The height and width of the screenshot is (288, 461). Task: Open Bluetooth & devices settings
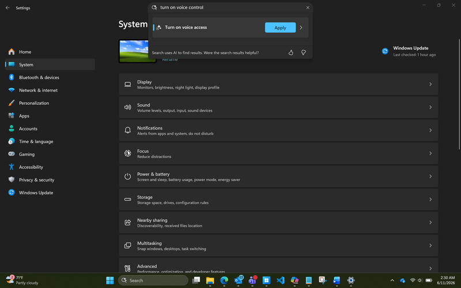click(50, 77)
